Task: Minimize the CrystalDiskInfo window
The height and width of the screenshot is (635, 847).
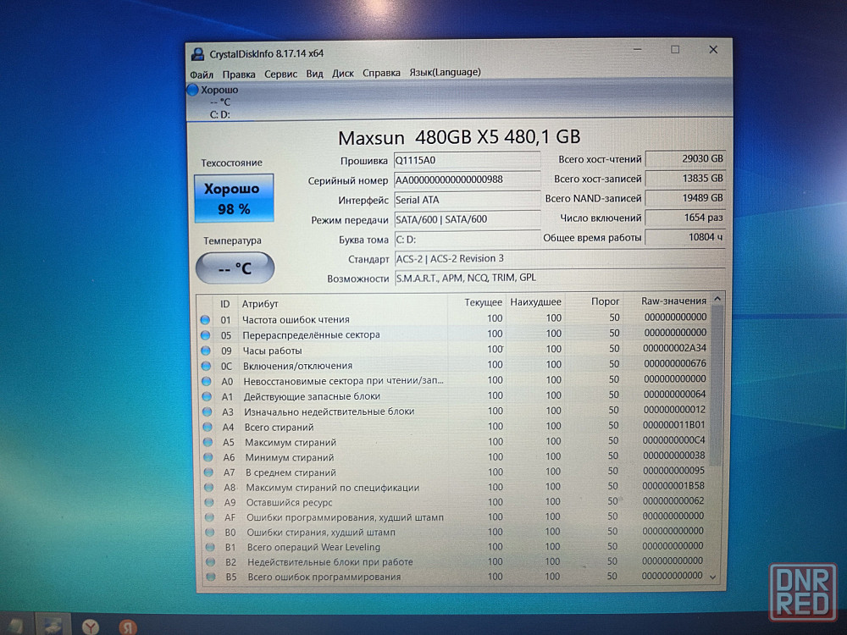Action: pos(638,50)
